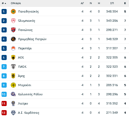Click the Κολοσσός Ρόδου logo
The width and height of the screenshot is (129, 116).
[x=13, y=94]
